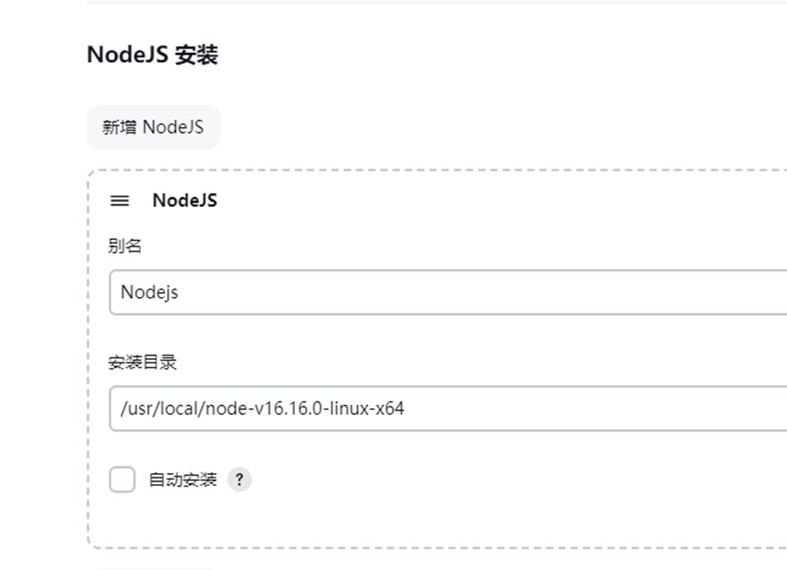The height and width of the screenshot is (570, 787).
Task: Click the /usr/local/node-v16.16.0-linux-x64 path text
Action: (x=262, y=409)
